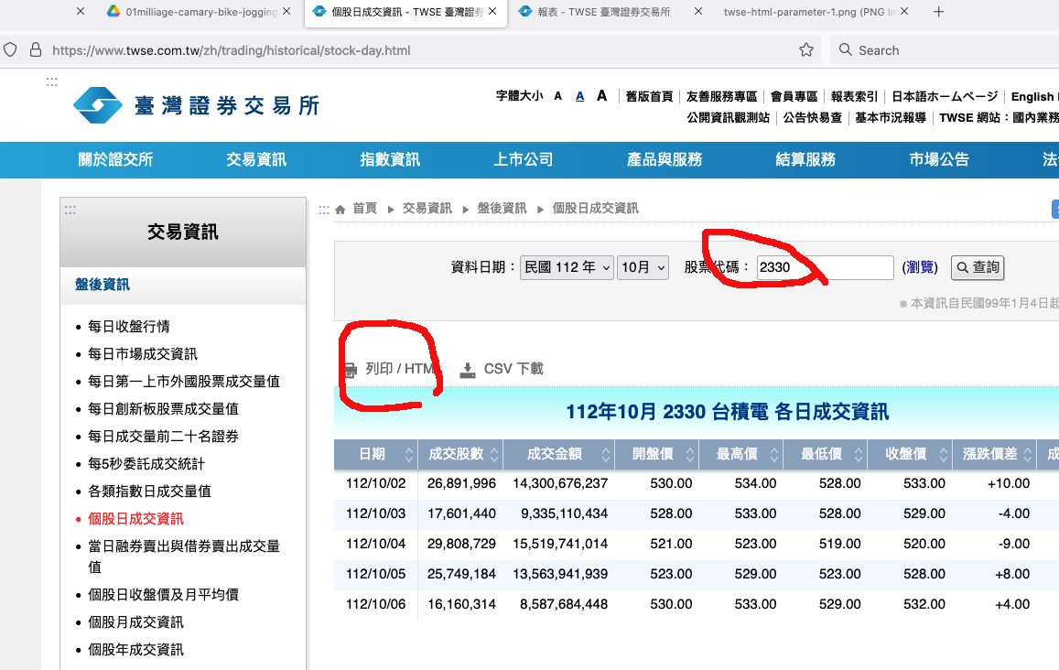Click the 股票代碼 input field
The width and height of the screenshot is (1059, 670).
(x=825, y=267)
